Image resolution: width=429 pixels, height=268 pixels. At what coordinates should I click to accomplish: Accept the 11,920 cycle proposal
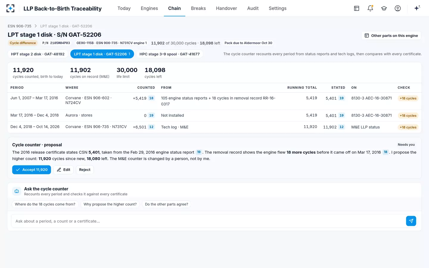(x=32, y=170)
